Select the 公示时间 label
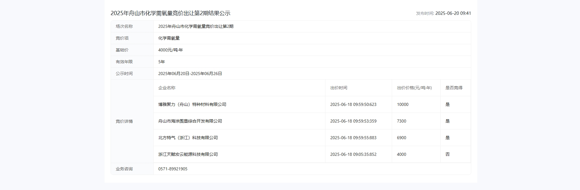 click(124, 74)
